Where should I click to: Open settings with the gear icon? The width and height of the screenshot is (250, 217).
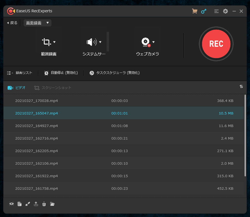pyautogui.click(x=225, y=11)
